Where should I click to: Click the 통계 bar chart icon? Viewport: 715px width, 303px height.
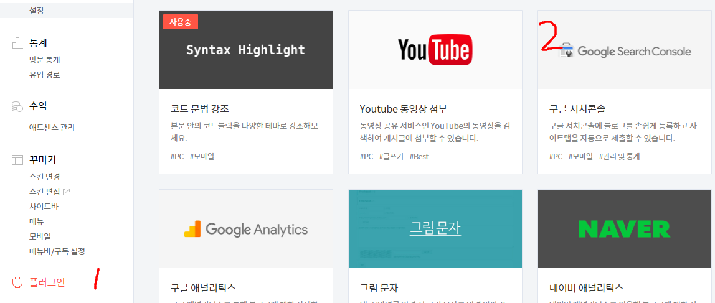(x=17, y=44)
